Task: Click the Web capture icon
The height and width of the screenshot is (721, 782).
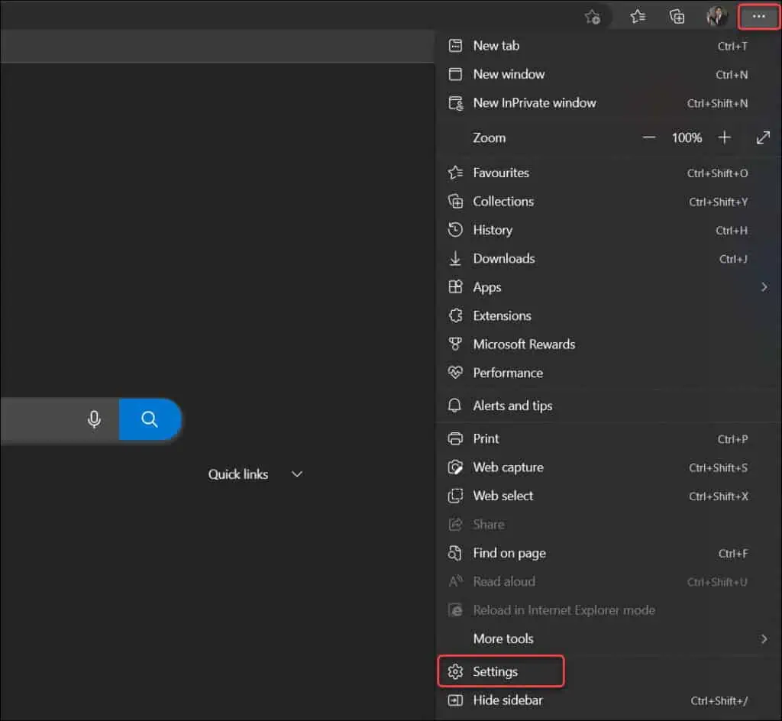Action: pyautogui.click(x=455, y=467)
